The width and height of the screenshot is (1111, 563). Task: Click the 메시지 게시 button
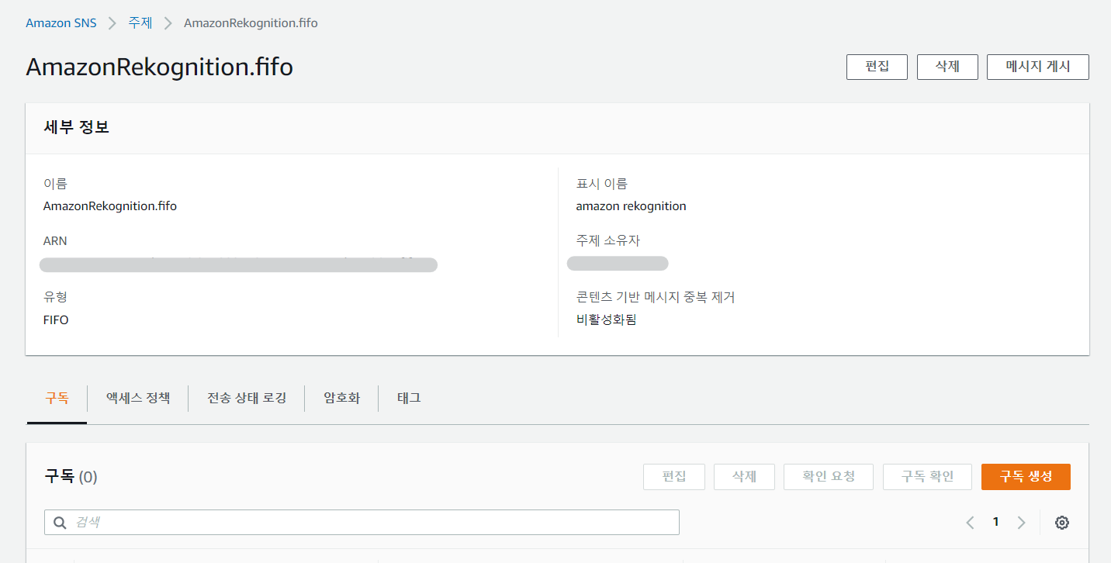1038,67
